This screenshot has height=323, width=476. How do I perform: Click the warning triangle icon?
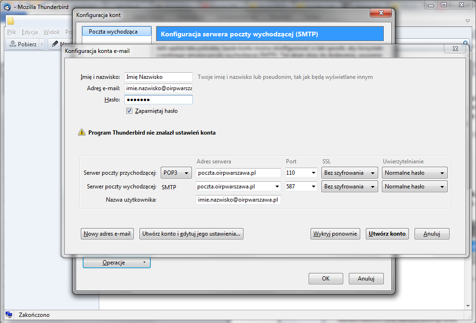(82, 132)
